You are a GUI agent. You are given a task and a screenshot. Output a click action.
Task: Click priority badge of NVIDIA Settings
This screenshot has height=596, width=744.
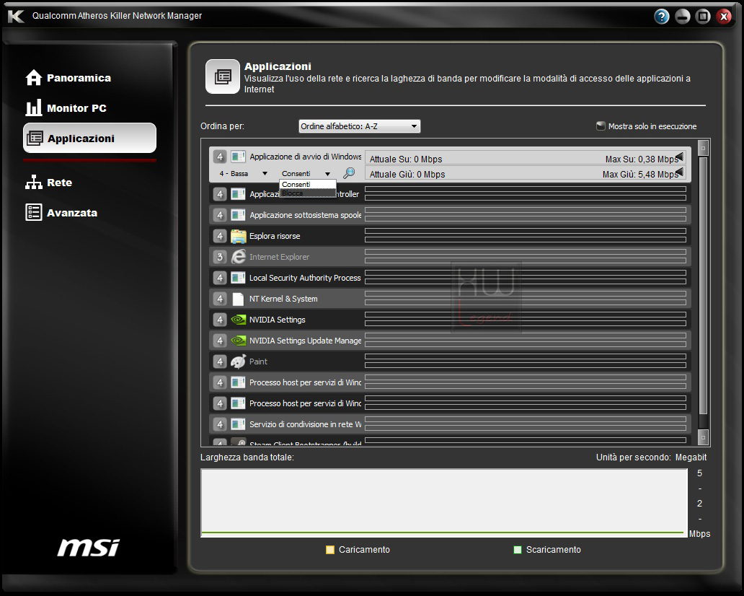tap(220, 320)
